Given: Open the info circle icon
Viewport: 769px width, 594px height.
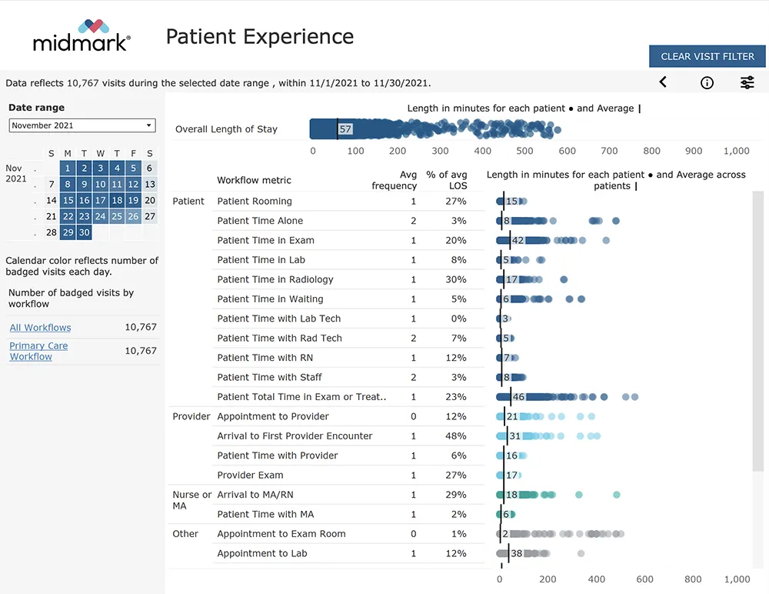Looking at the screenshot, I should tap(707, 83).
